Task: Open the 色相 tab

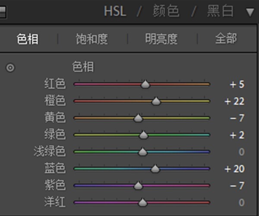Action: (x=28, y=39)
